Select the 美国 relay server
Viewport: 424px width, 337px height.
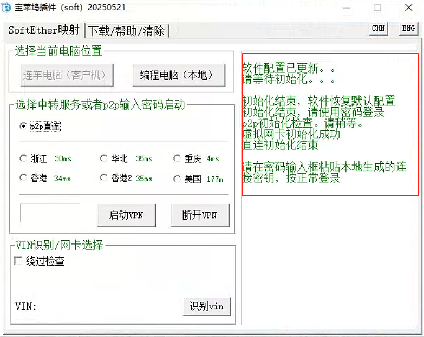[x=177, y=179]
